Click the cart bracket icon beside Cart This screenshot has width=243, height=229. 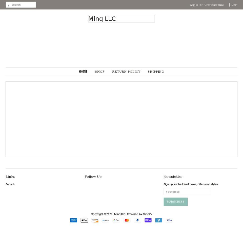(230, 5)
